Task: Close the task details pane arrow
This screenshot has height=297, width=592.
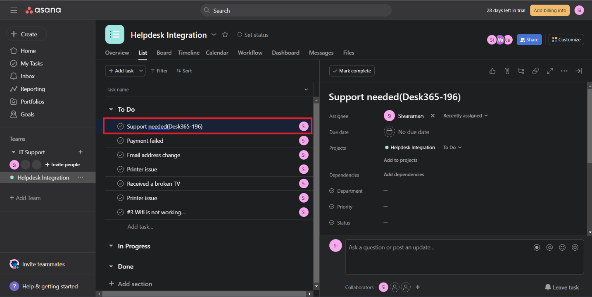Action: (579, 71)
